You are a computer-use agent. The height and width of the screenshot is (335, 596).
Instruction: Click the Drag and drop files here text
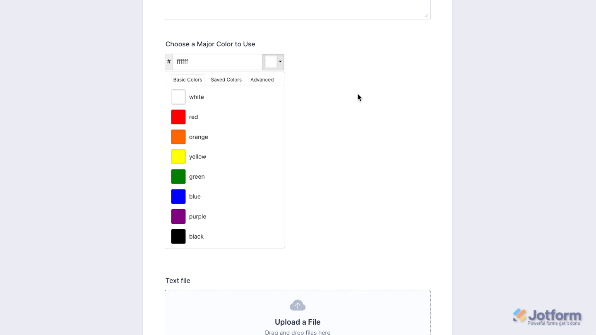pyautogui.click(x=298, y=332)
